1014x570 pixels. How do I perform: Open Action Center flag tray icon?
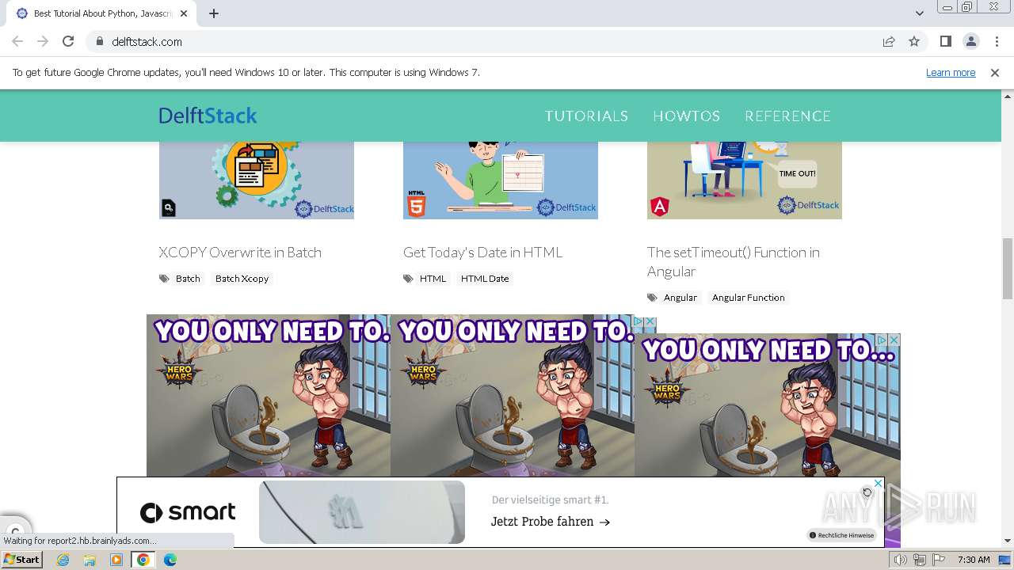(939, 560)
